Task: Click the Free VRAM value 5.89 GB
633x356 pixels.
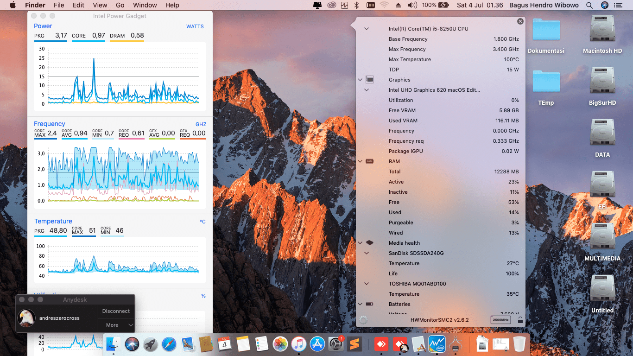Action: 509,110
